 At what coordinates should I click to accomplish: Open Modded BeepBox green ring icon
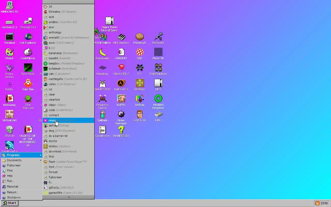point(158,102)
